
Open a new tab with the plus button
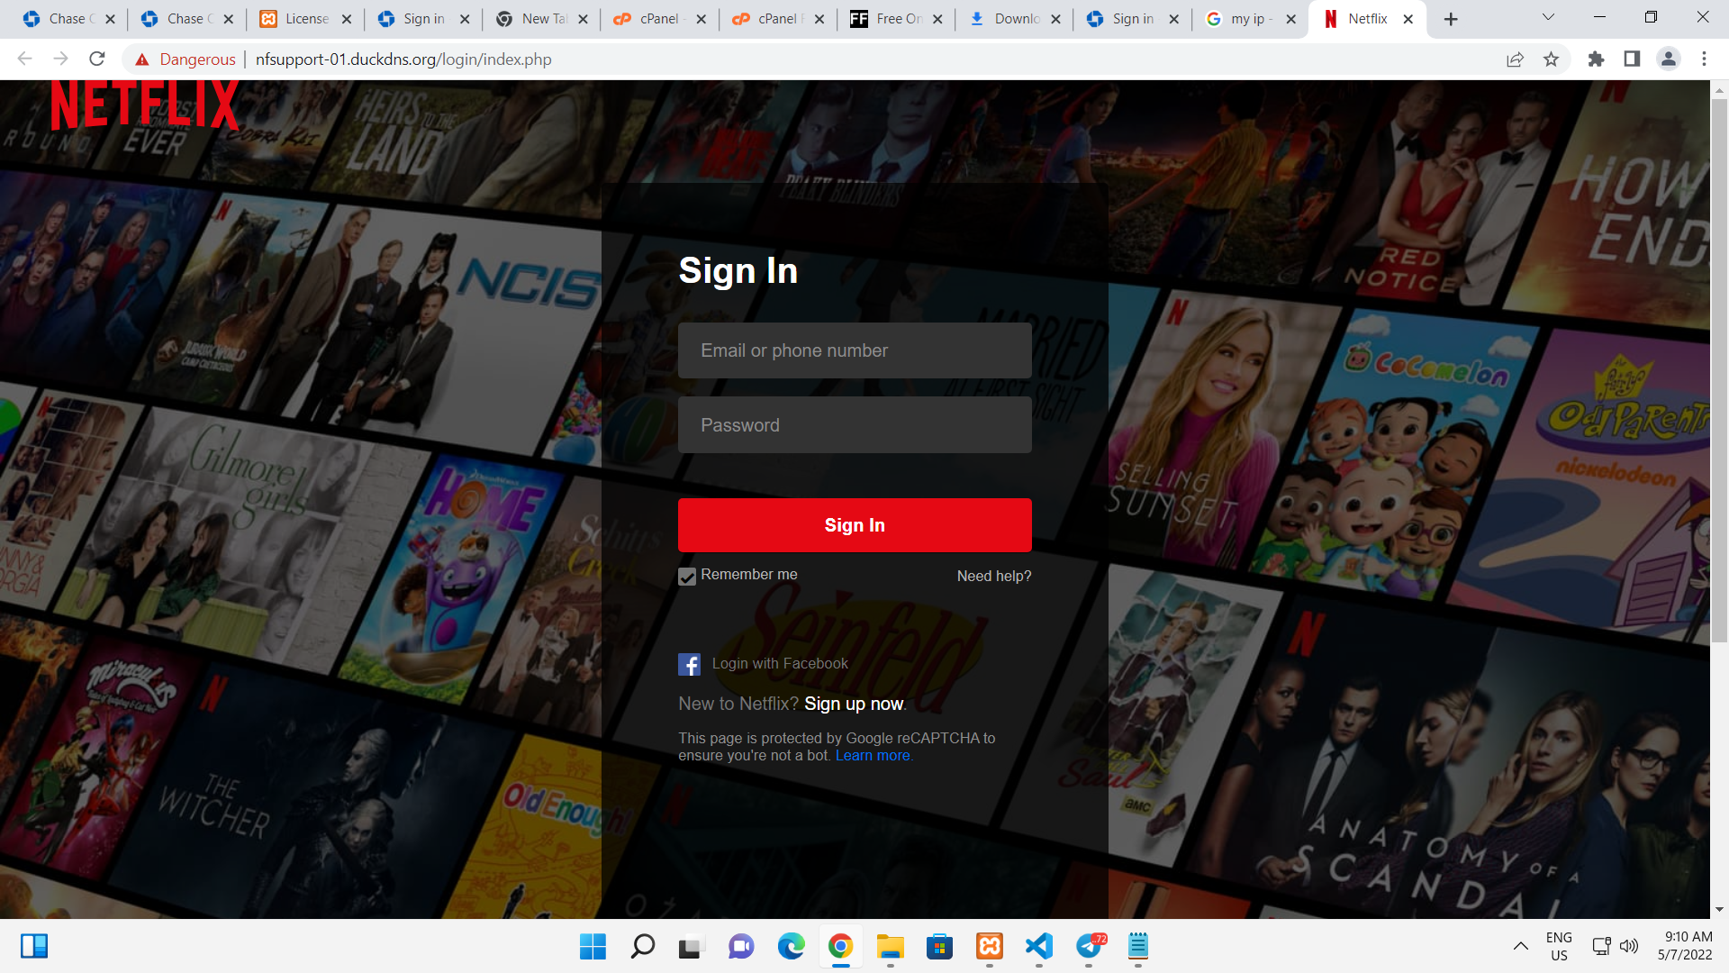point(1451,19)
